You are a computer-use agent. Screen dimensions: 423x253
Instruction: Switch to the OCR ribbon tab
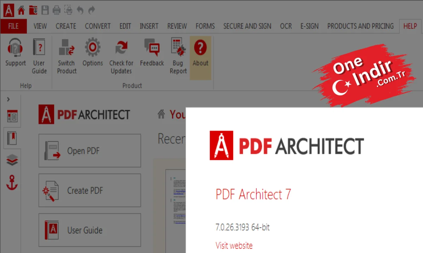coord(286,26)
